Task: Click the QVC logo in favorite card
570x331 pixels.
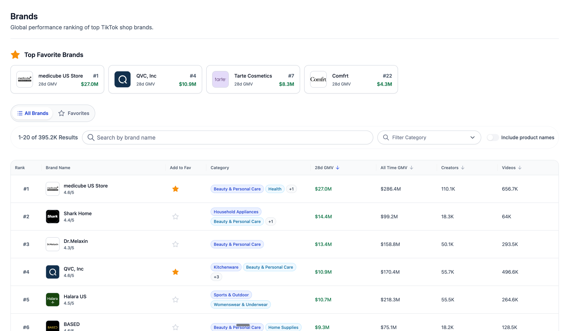Action: [x=123, y=79]
